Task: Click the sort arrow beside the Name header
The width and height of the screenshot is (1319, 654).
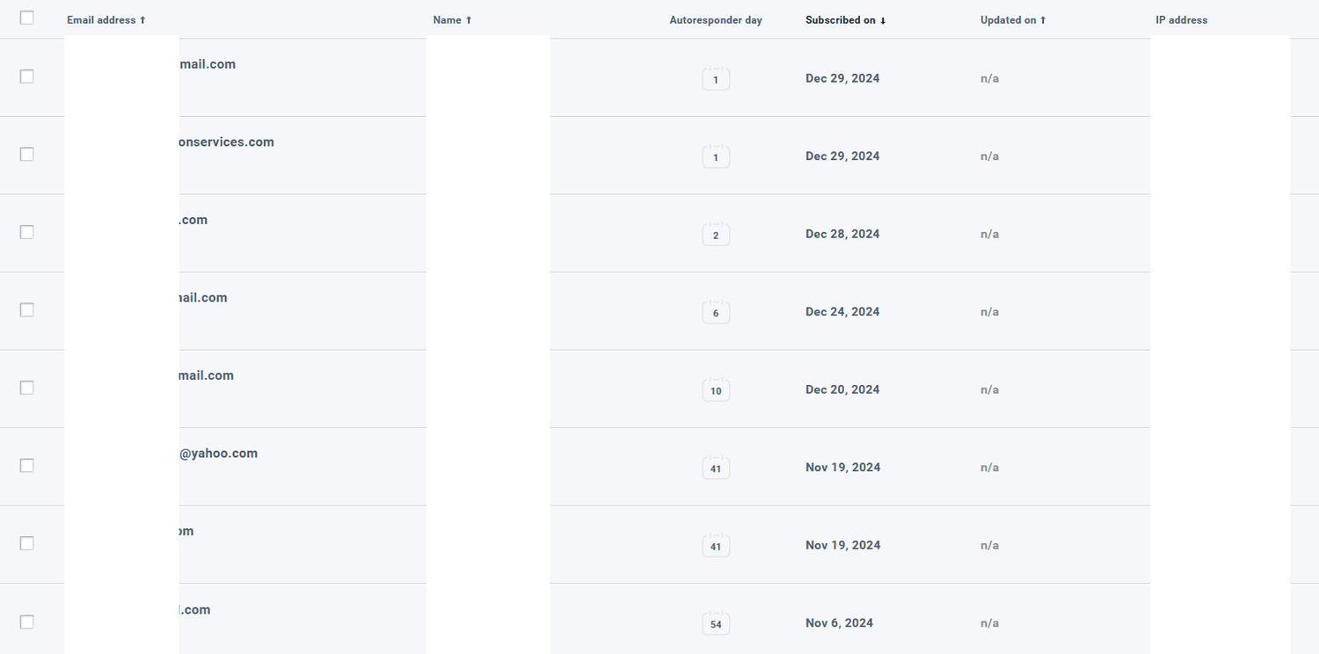Action: (469, 19)
